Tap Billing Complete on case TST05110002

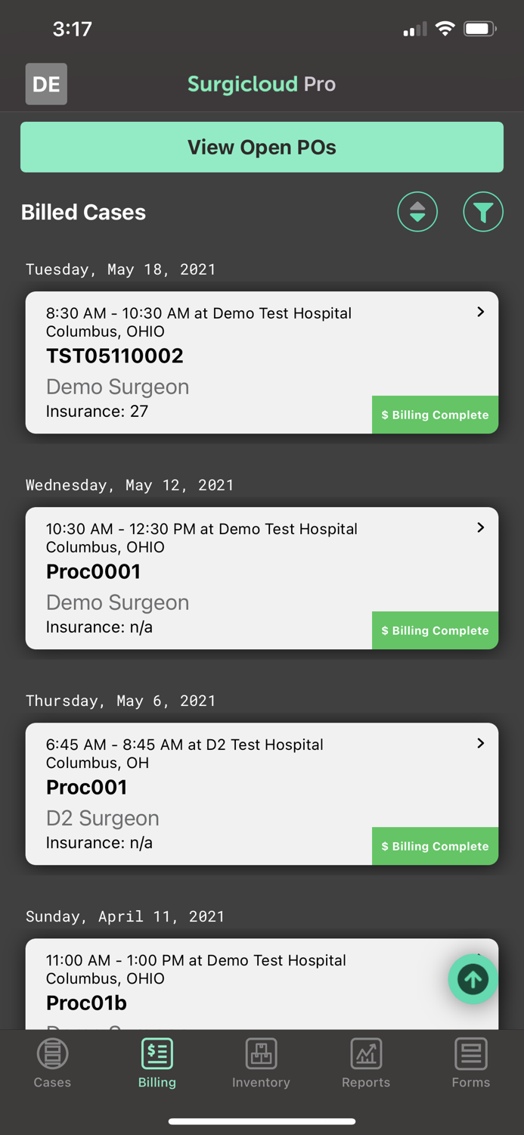(x=435, y=415)
